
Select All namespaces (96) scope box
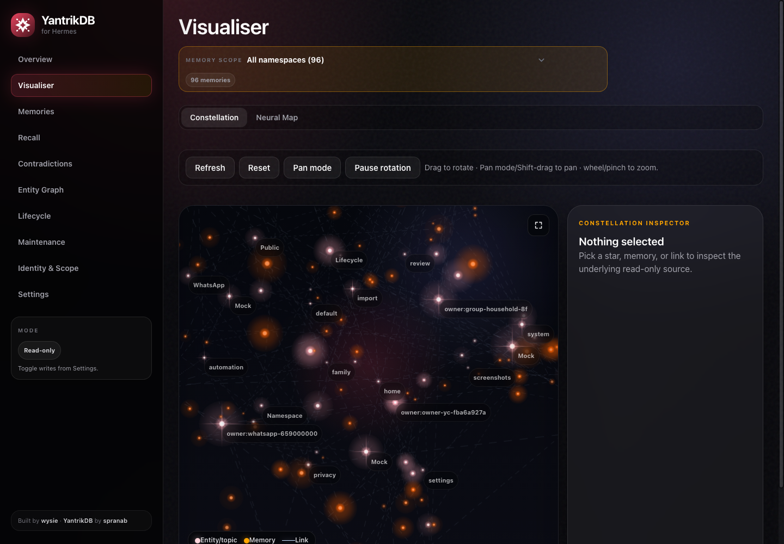tap(393, 69)
